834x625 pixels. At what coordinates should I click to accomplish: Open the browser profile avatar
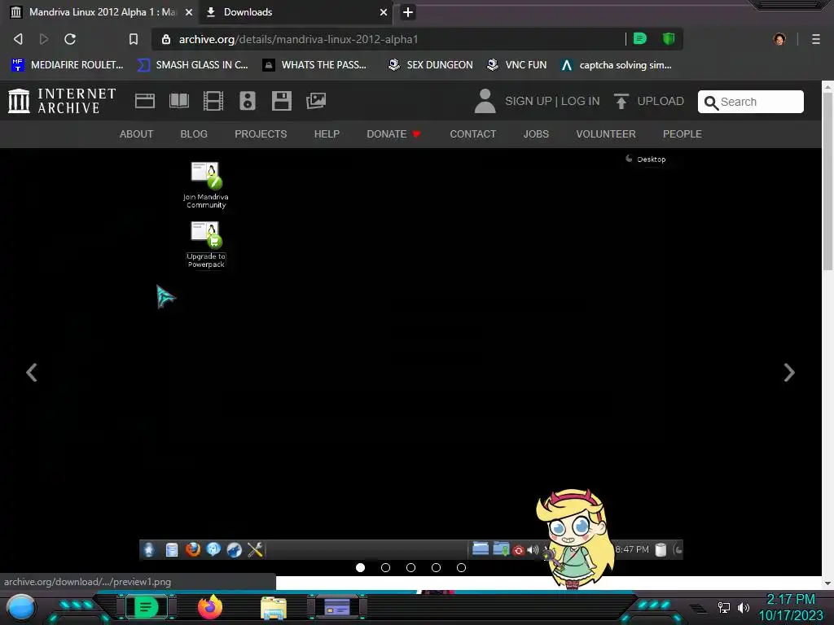(x=779, y=39)
